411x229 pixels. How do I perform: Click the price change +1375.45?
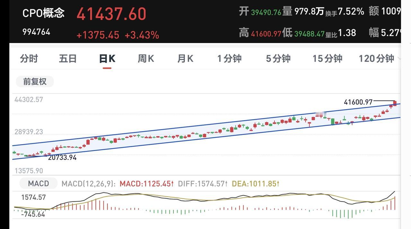[98, 35]
